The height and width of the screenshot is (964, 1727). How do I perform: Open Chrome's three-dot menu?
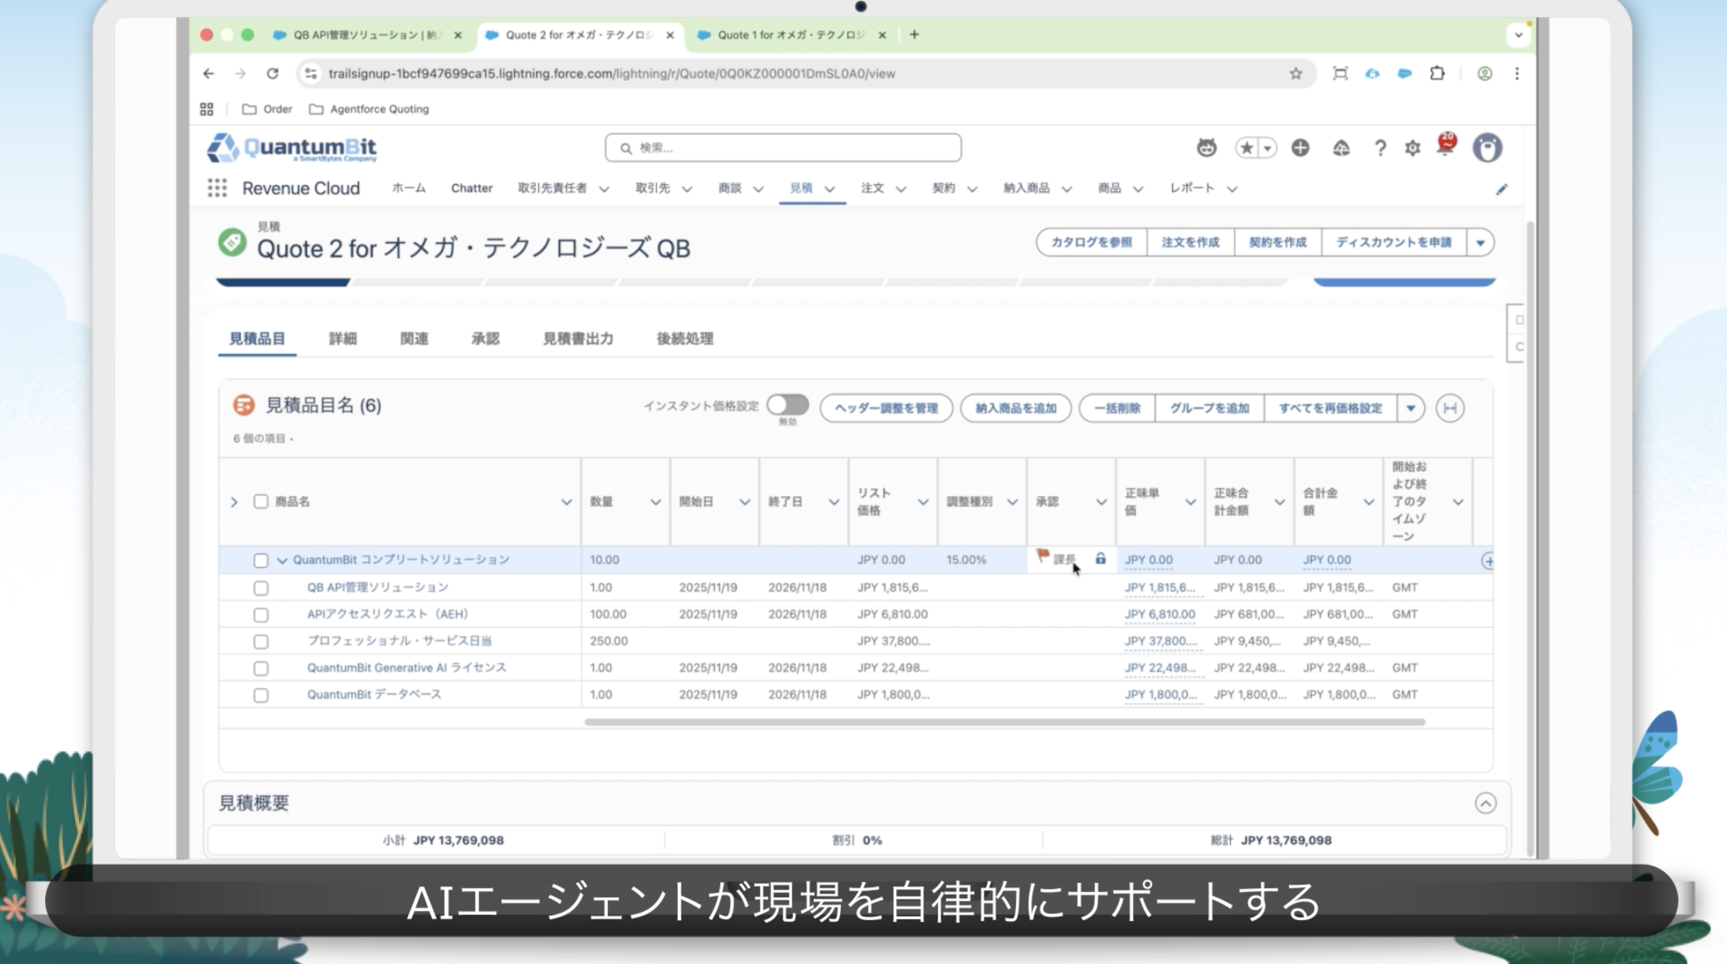pos(1517,73)
